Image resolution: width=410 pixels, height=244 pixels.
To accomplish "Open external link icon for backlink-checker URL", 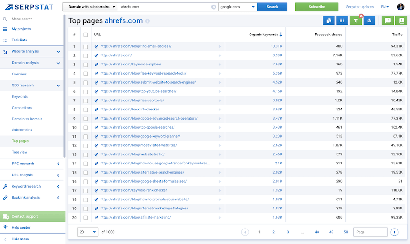I will (x=96, y=110).
